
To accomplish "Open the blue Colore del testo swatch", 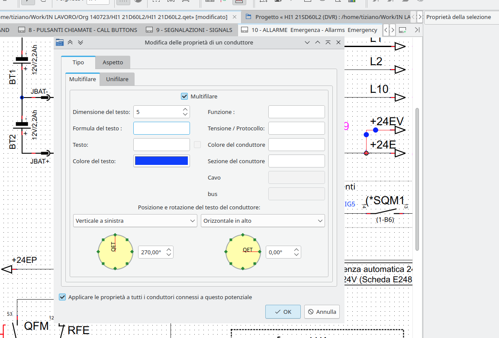I will click(x=161, y=161).
